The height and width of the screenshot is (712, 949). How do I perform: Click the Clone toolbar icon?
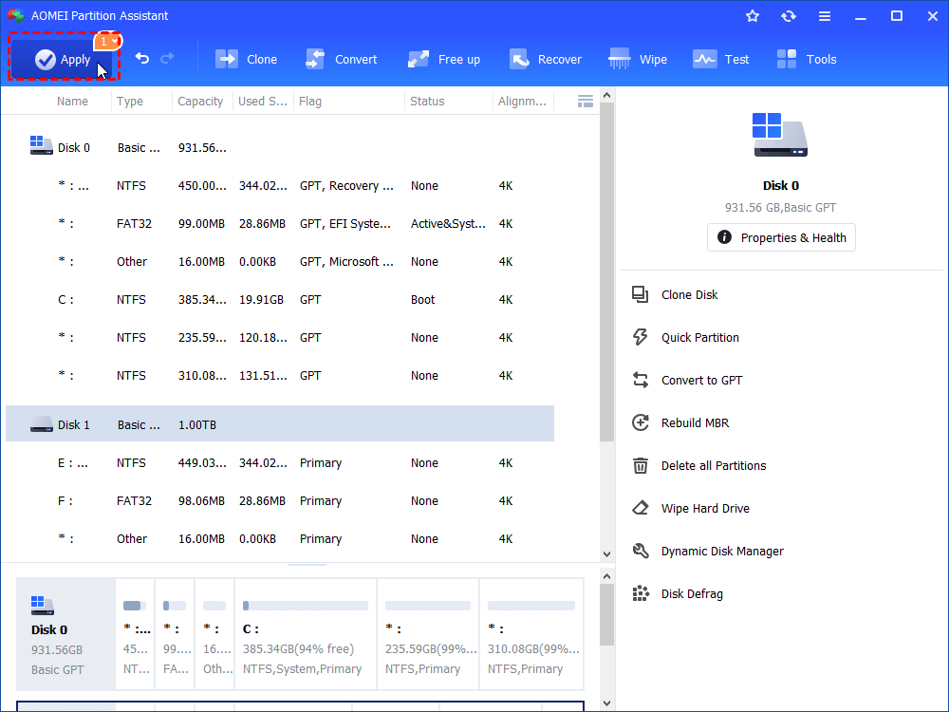(227, 59)
